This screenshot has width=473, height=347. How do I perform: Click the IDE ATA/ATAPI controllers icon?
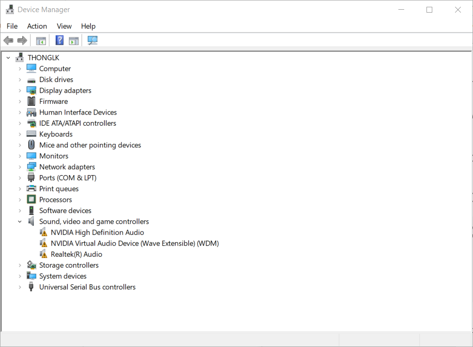[32, 123]
